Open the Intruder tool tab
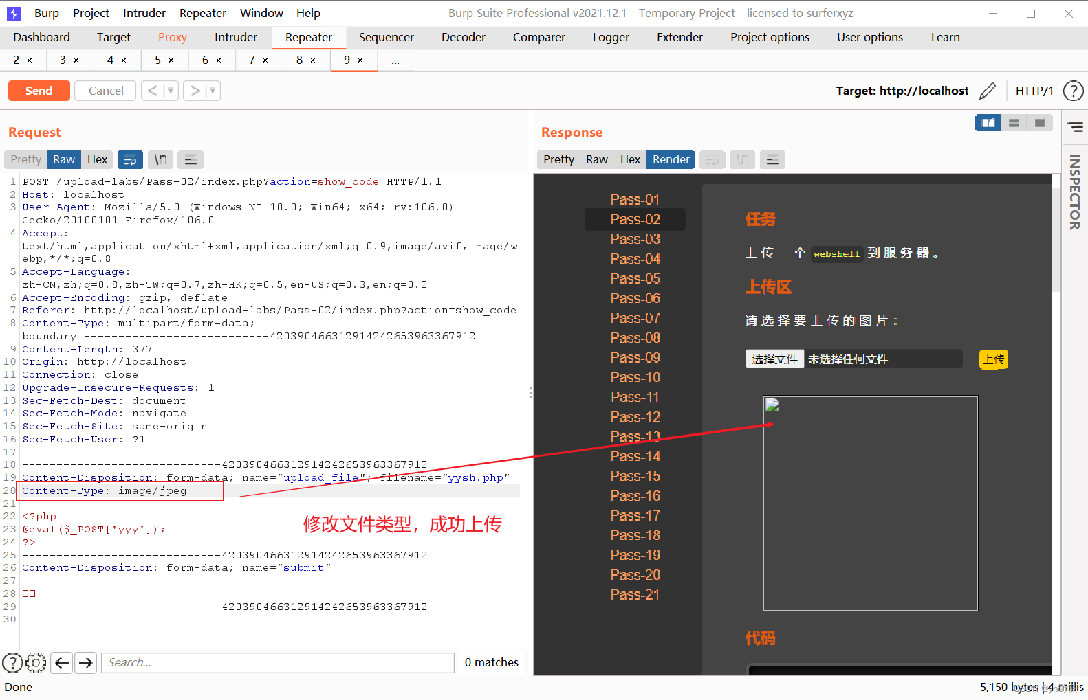The width and height of the screenshot is (1088, 700). (236, 37)
